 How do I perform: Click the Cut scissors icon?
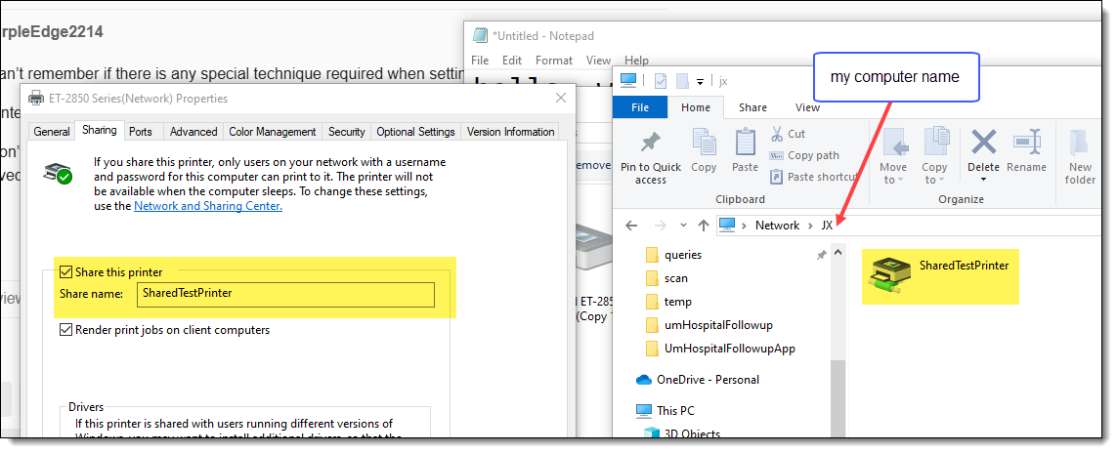pyautogui.click(x=777, y=134)
